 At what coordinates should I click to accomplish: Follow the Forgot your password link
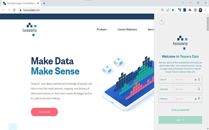(x=180, y=110)
